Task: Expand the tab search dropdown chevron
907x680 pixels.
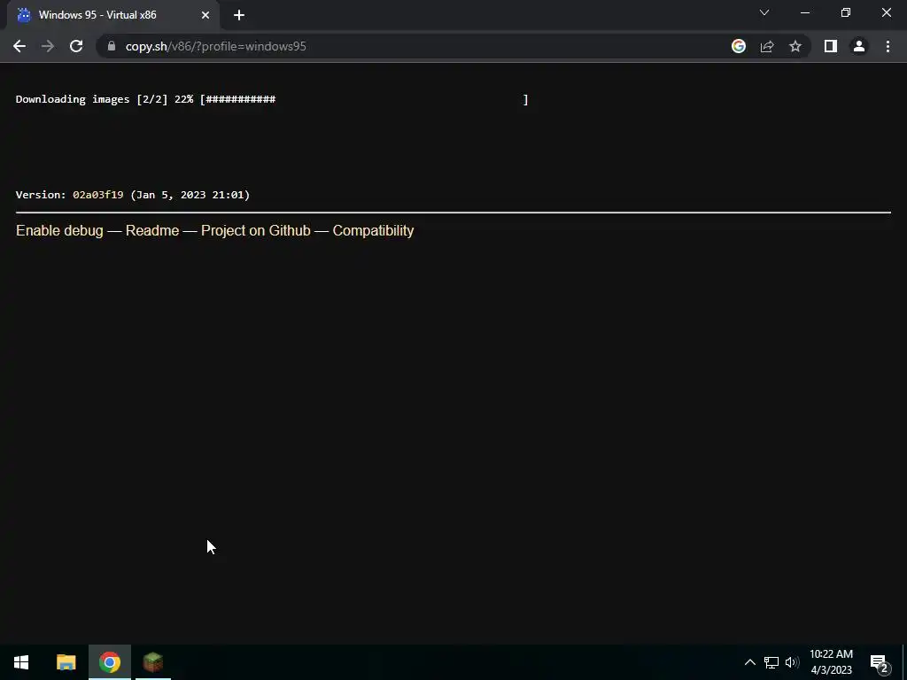Action: [x=764, y=12]
